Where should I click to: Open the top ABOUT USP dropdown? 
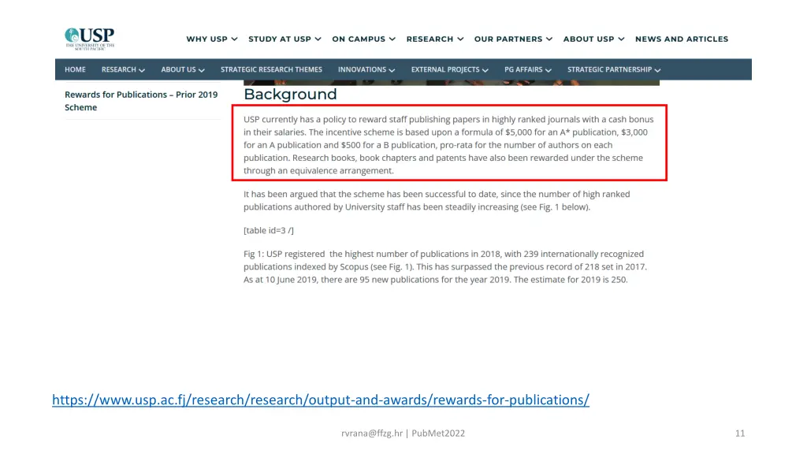click(x=593, y=39)
